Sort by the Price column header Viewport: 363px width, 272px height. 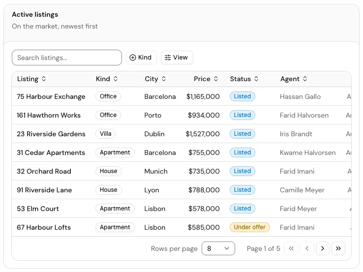point(206,79)
